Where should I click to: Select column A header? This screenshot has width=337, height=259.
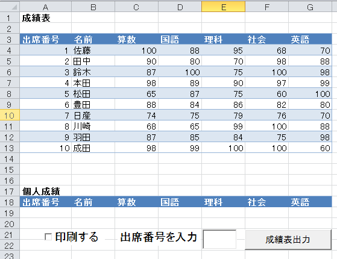pos(45,7)
